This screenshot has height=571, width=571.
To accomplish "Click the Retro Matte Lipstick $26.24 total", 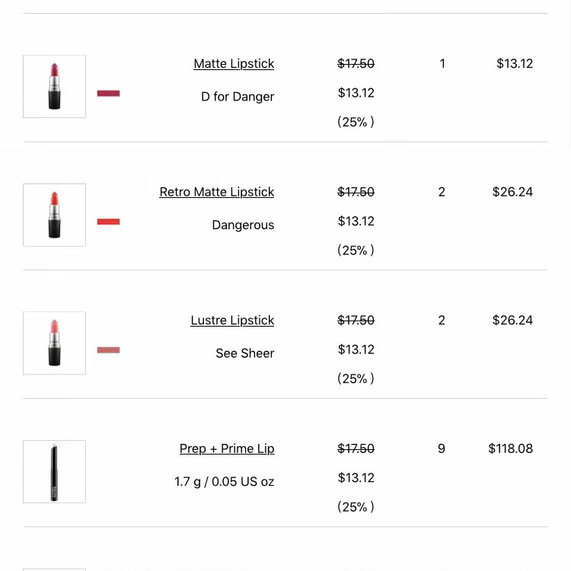I will coord(512,192).
